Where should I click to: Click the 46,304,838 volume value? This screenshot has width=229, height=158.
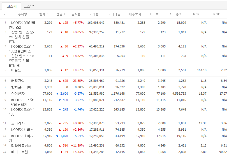[96, 56]
